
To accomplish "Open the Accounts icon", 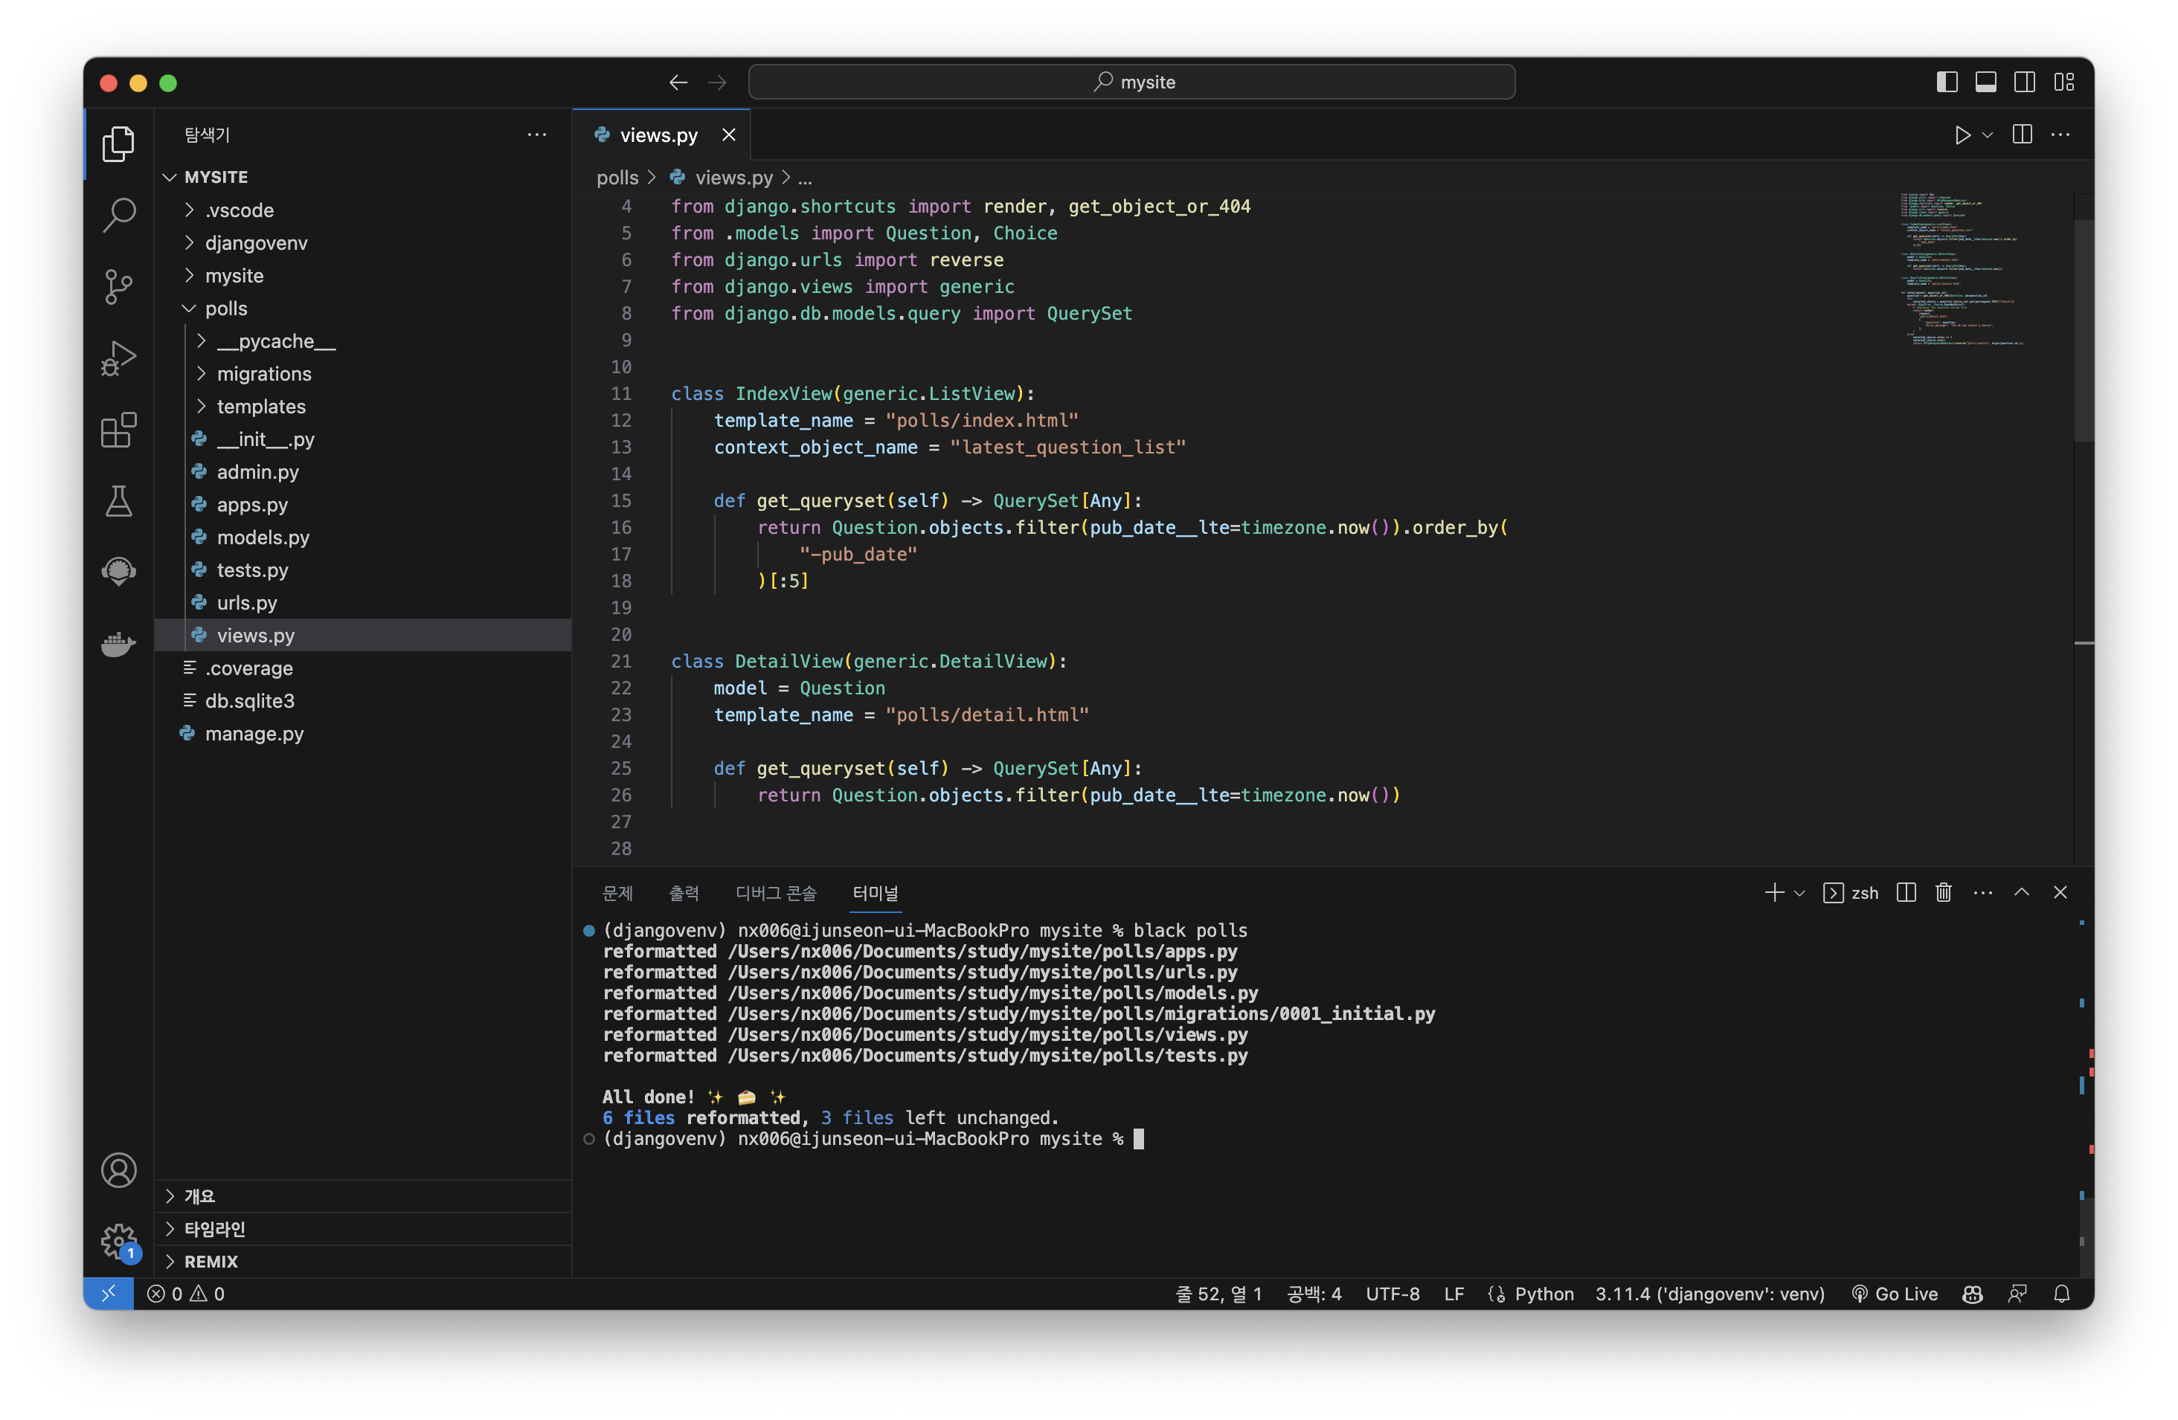I will coord(118,1170).
